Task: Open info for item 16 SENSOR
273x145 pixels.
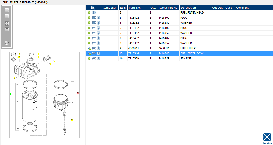Action: 98,58
